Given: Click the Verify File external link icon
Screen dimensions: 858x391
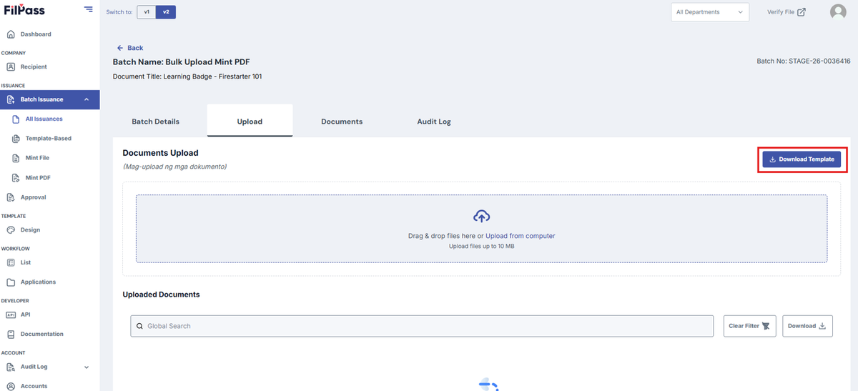Looking at the screenshot, I should coord(802,12).
